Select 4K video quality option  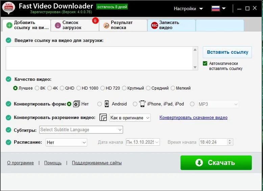50,88
